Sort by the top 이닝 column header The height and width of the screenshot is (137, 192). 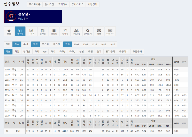65,62
